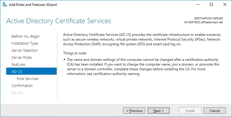232x117 pixels.
Task: Maximize the wizard window
Action: (x=211, y=5)
